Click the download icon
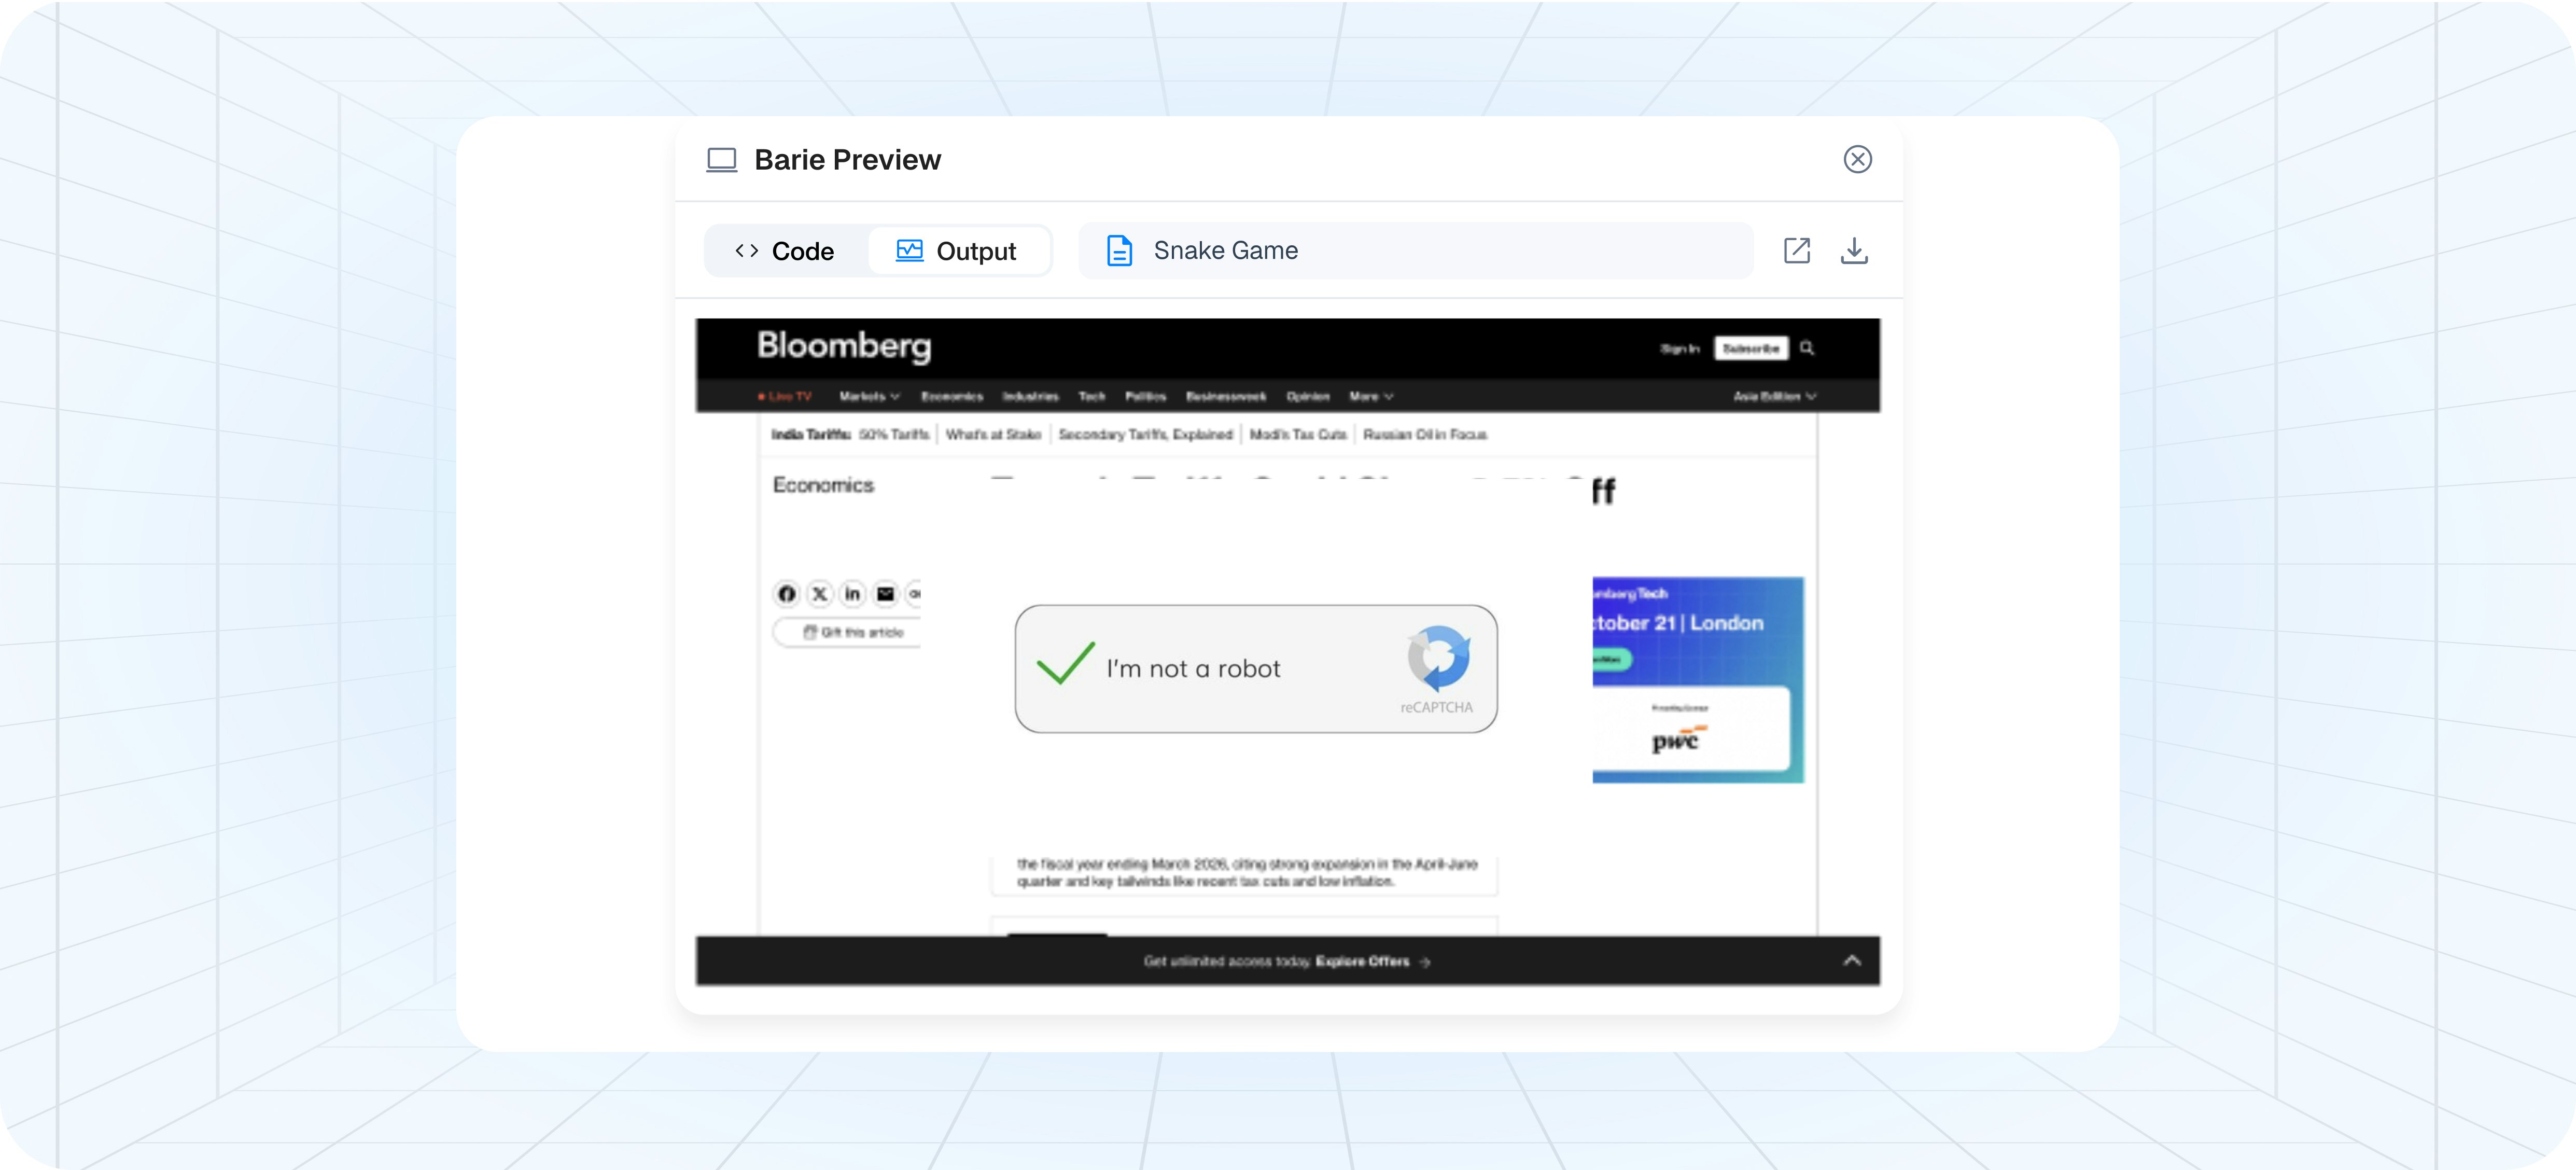The width and height of the screenshot is (2576, 1170). pyautogui.click(x=1854, y=250)
